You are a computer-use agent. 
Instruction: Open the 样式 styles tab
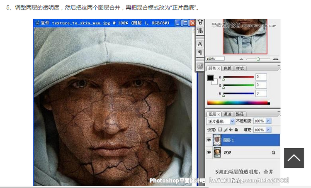[x=240, y=68]
